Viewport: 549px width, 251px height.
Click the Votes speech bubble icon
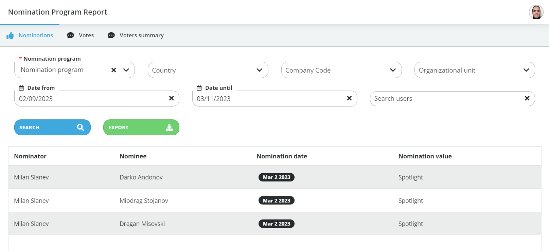click(x=70, y=35)
